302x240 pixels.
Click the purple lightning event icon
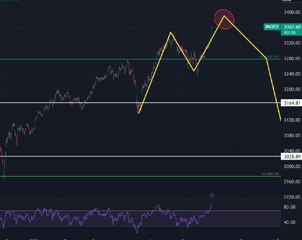pyautogui.click(x=212, y=195)
